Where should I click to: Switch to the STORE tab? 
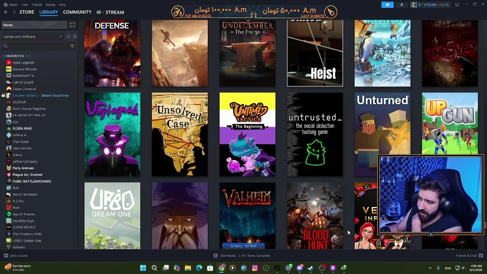tap(27, 12)
